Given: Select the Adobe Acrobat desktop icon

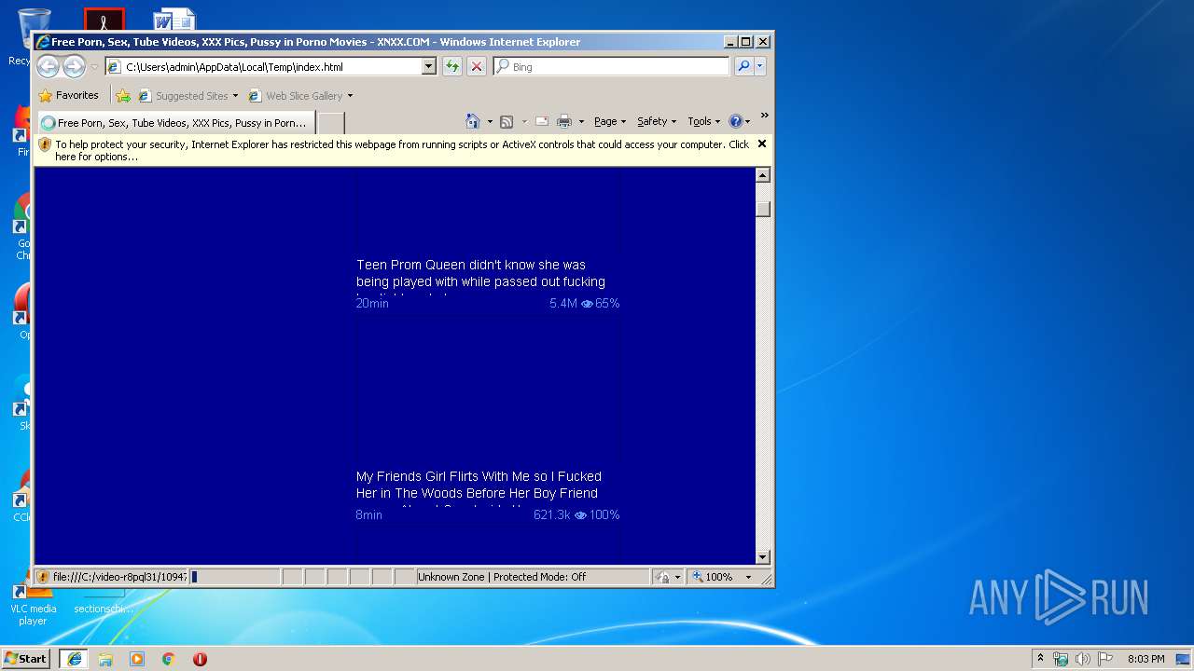Looking at the screenshot, I should (x=104, y=21).
